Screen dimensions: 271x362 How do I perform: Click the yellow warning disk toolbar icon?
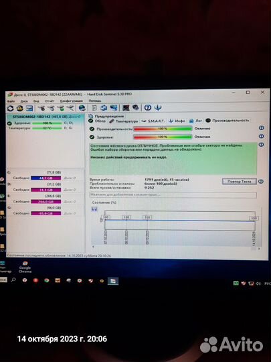[19, 108]
